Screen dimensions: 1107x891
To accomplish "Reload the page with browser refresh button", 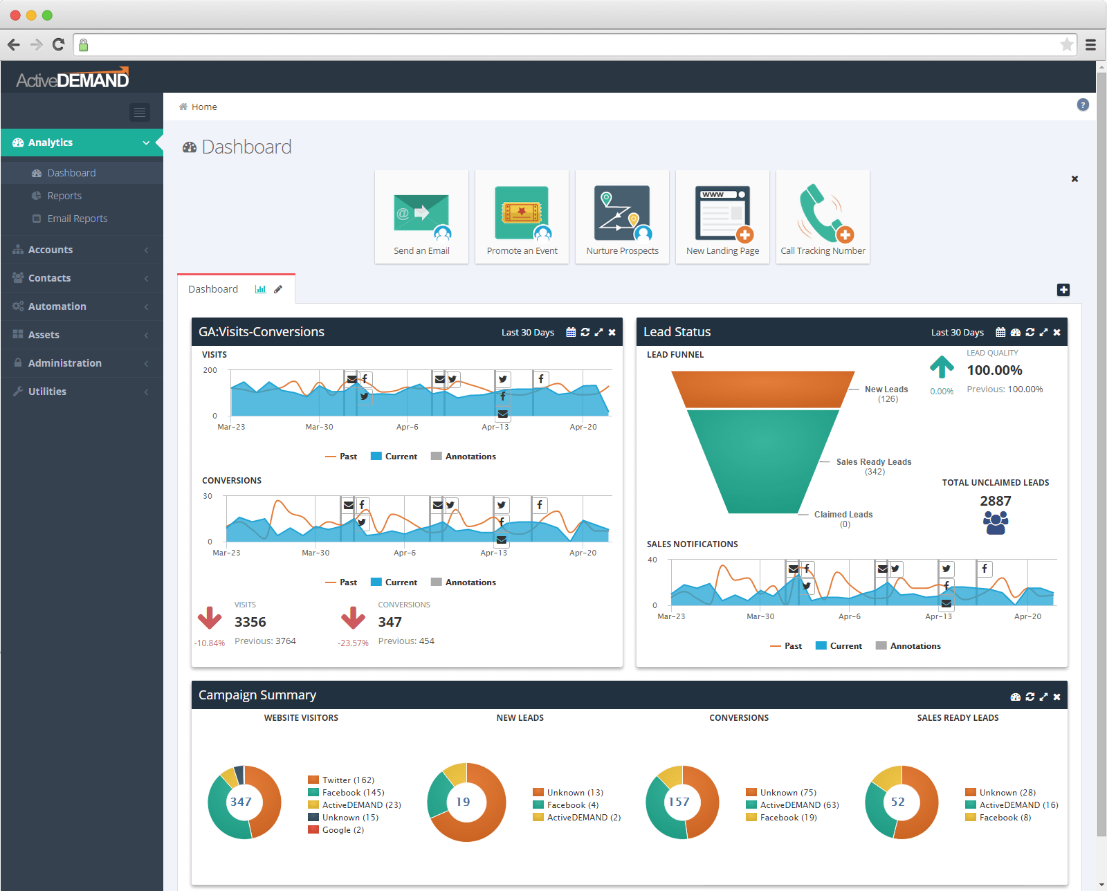I will pos(59,45).
